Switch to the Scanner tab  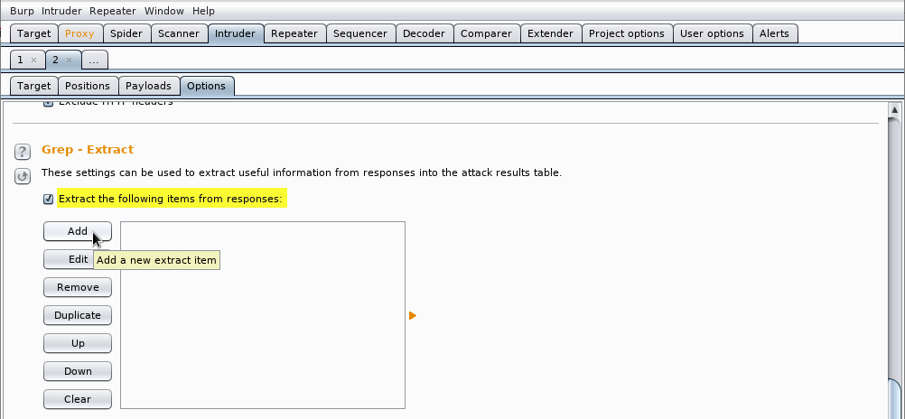179,33
